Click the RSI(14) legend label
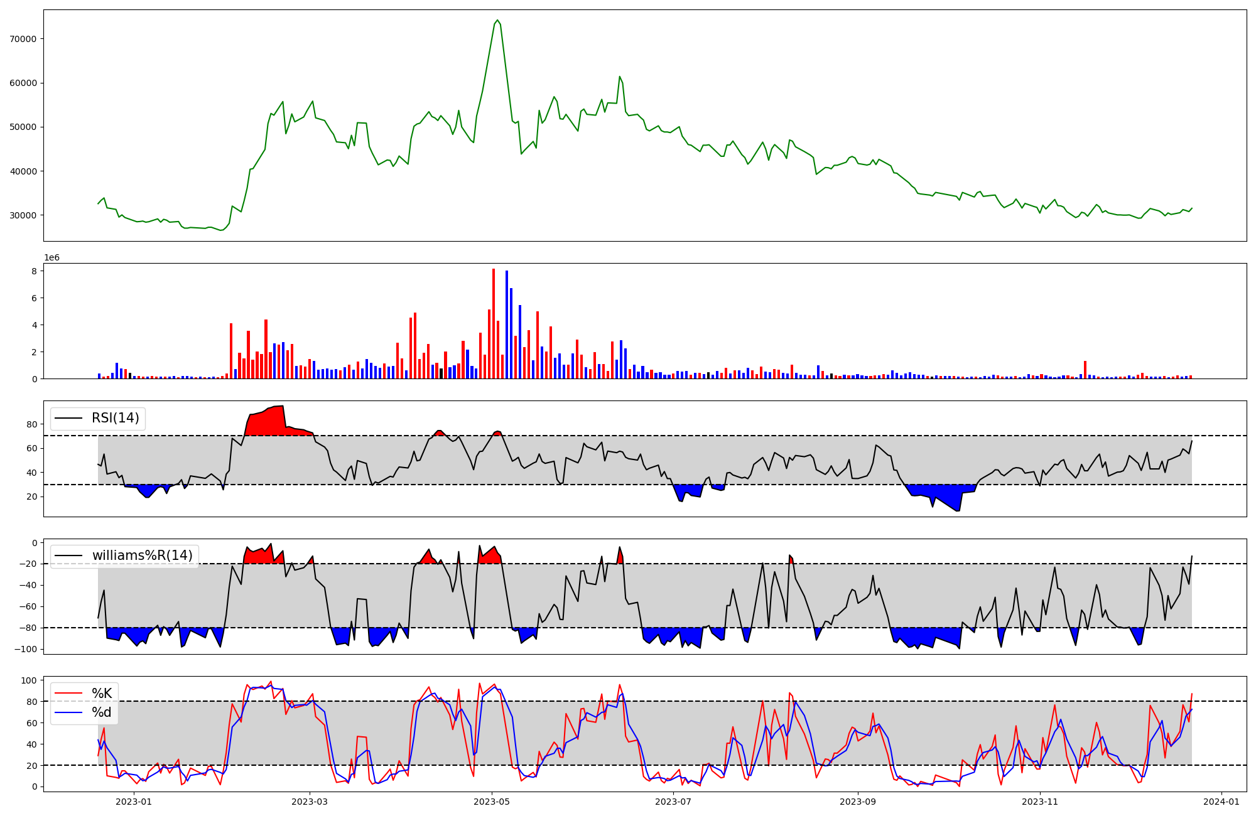The height and width of the screenshot is (816, 1256). point(116,418)
